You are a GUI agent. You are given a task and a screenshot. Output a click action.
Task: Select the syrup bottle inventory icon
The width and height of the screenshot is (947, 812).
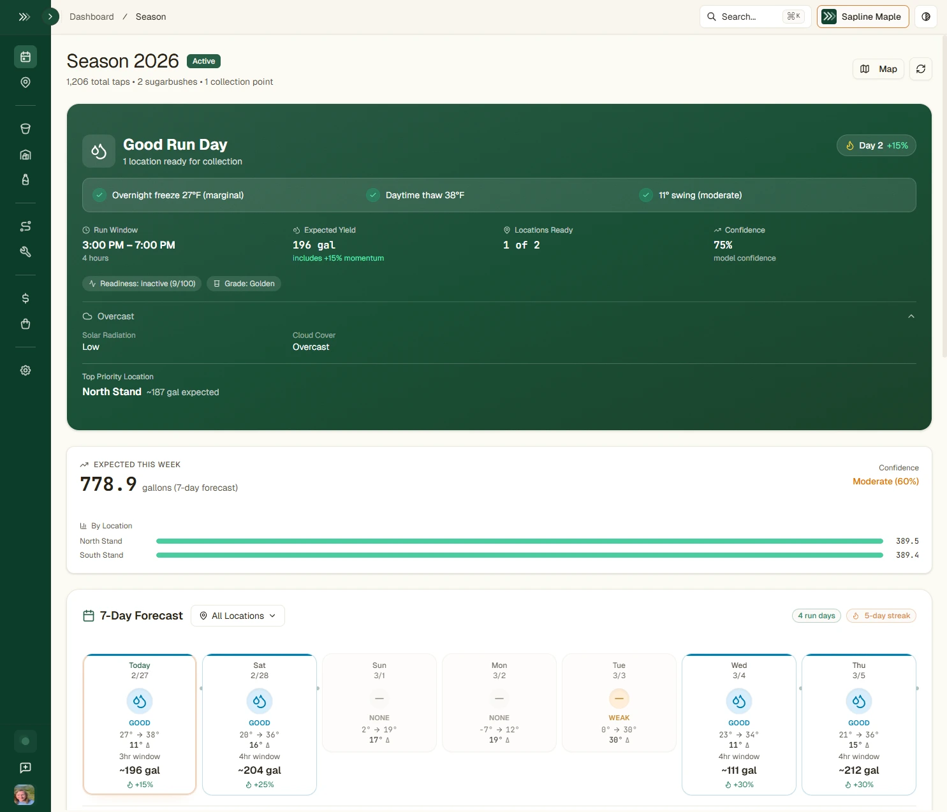pos(26,180)
